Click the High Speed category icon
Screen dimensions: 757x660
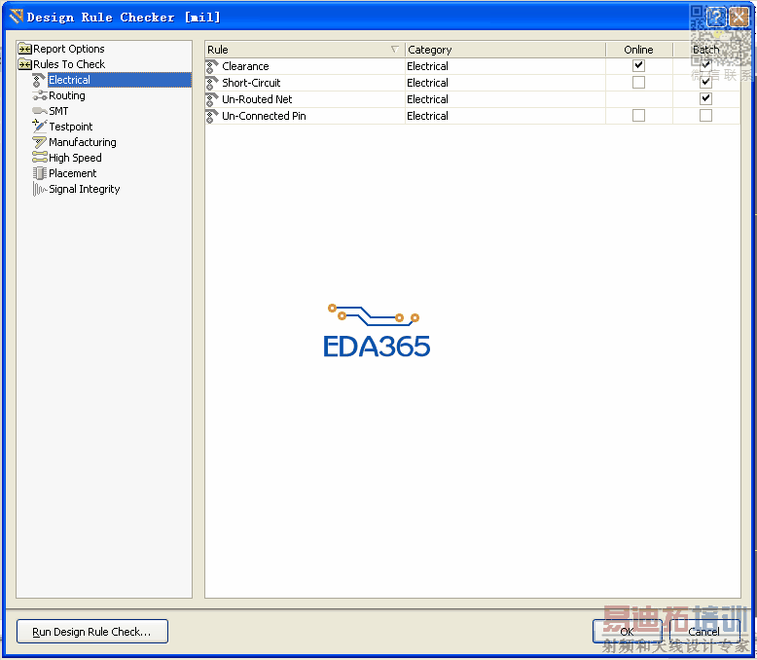click(x=39, y=158)
